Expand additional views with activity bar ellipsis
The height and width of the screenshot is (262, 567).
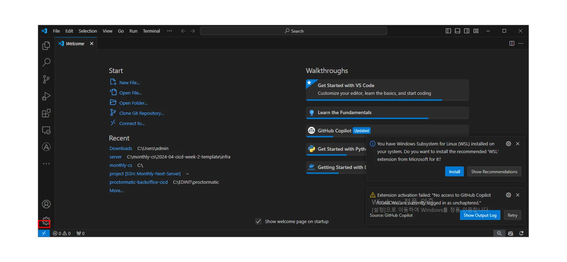point(46,164)
